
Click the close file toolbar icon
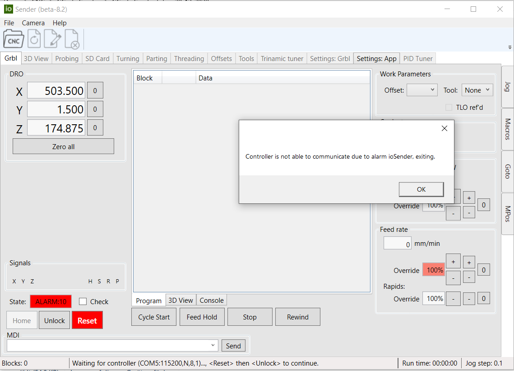tap(72, 39)
